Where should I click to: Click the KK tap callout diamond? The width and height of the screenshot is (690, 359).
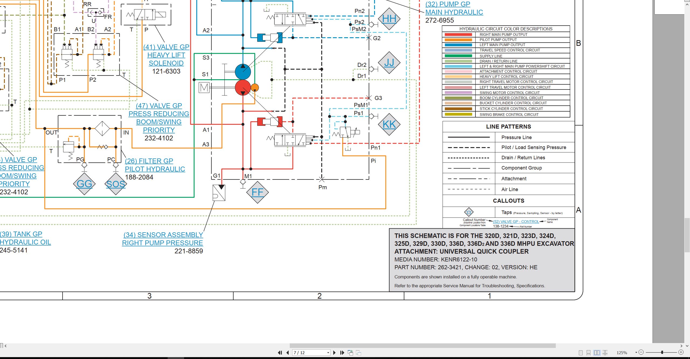389,124
